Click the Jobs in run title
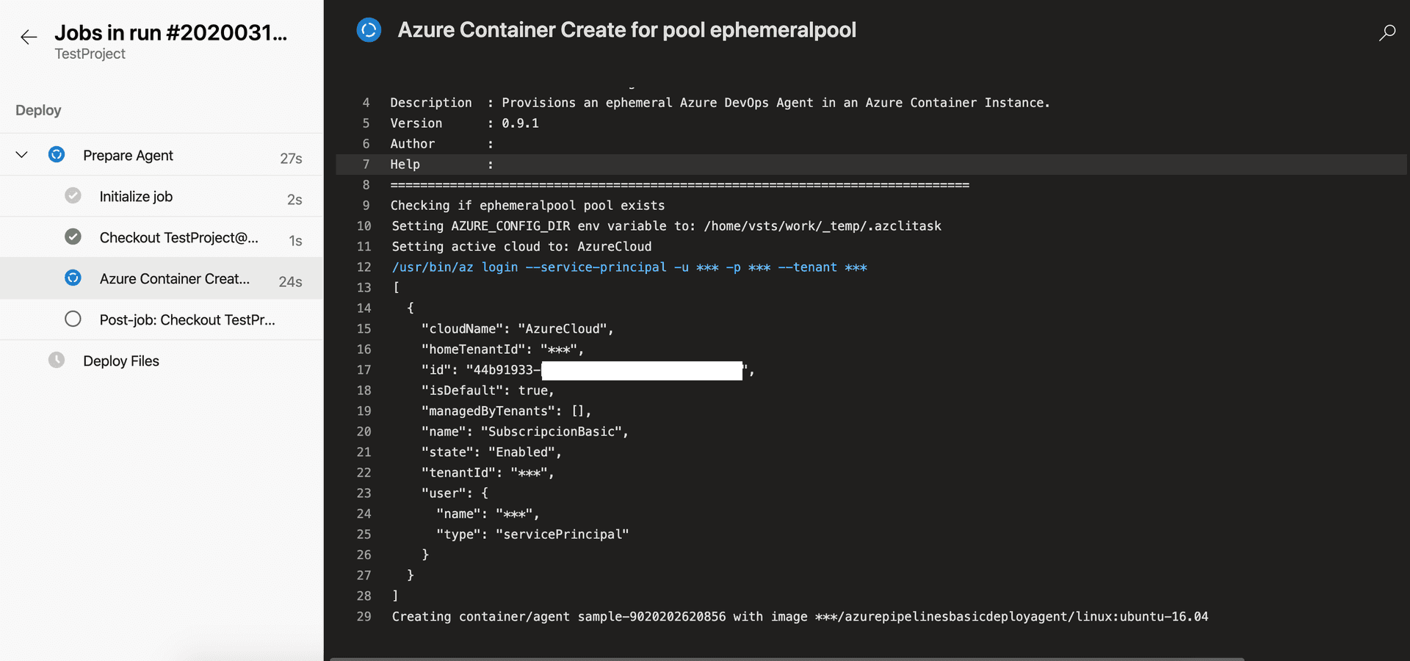 click(x=170, y=33)
